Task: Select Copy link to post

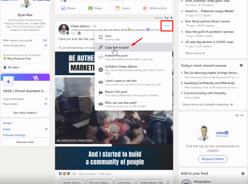Action: (133, 47)
